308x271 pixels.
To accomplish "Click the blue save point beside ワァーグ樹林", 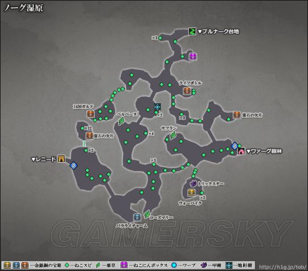I will pyautogui.click(x=234, y=146).
